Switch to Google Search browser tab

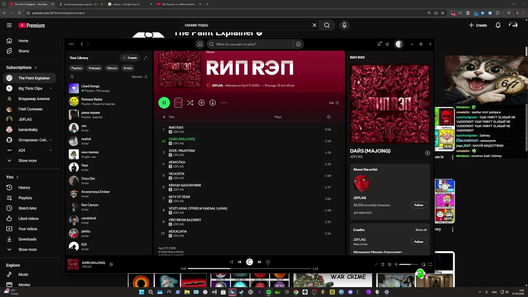pos(129,4)
